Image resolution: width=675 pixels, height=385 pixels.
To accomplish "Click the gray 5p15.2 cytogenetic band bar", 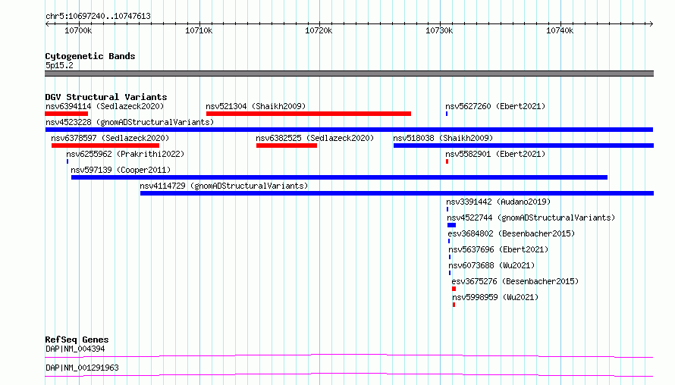I will [349, 74].
